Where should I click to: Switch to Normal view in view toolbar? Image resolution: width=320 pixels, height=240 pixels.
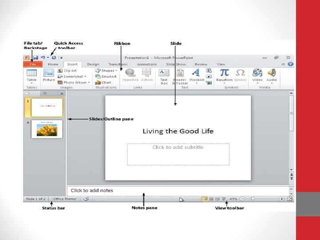tap(204, 199)
